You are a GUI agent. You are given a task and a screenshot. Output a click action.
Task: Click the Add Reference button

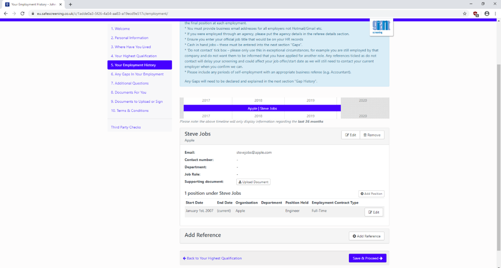366,236
